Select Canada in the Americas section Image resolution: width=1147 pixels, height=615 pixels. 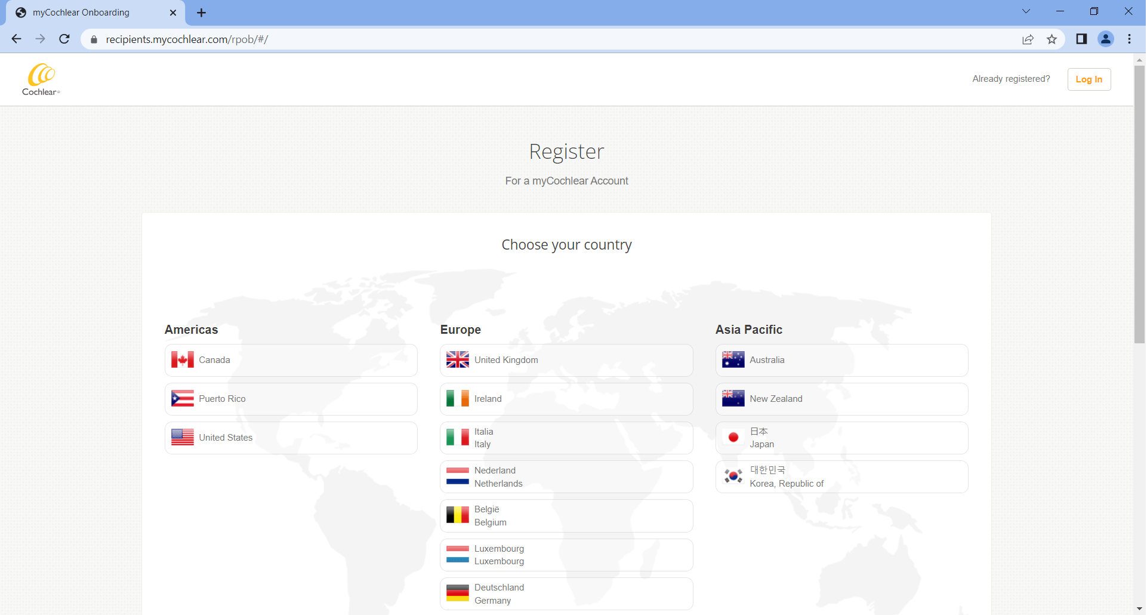click(x=291, y=359)
